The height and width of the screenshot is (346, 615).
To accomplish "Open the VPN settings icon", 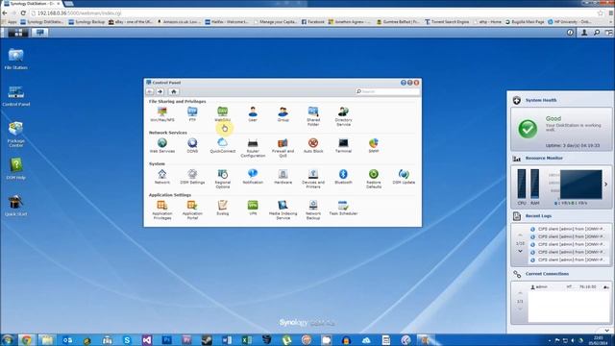I will (253, 208).
